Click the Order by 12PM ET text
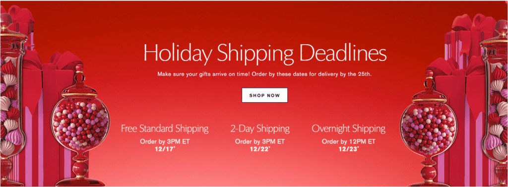 click(x=349, y=142)
